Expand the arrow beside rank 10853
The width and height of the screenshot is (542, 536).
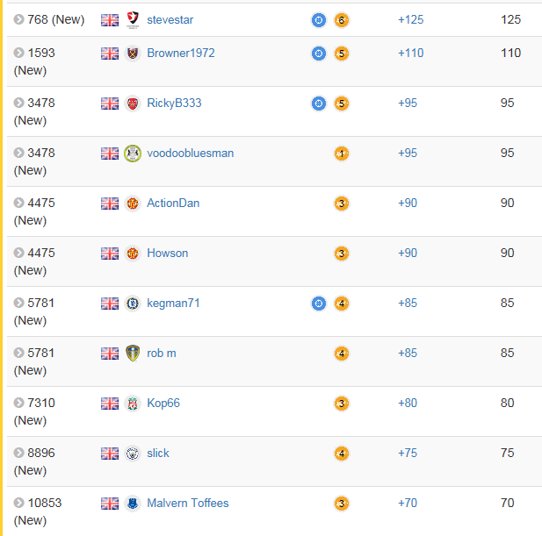pyautogui.click(x=18, y=503)
